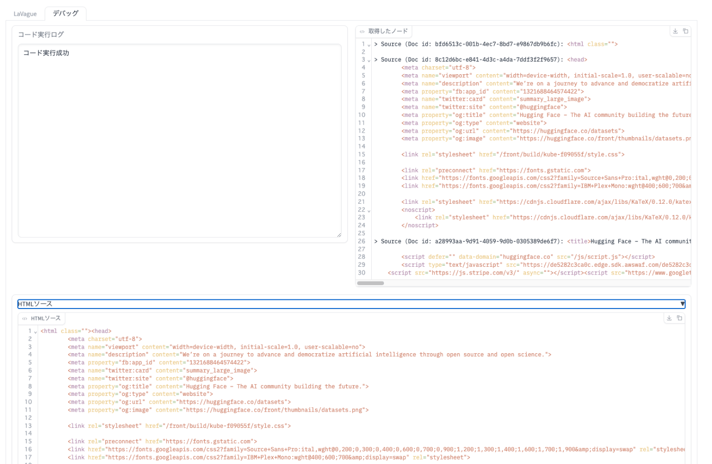Click the resize handle of the コード実行ログ textarea
712x464 pixels.
click(x=339, y=235)
